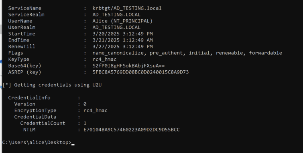Click the NTLM hash value
This screenshot has width=303, height=153.
point(132,130)
